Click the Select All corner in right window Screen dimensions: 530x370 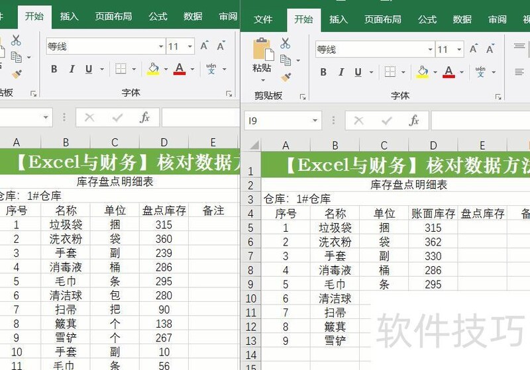click(252, 145)
